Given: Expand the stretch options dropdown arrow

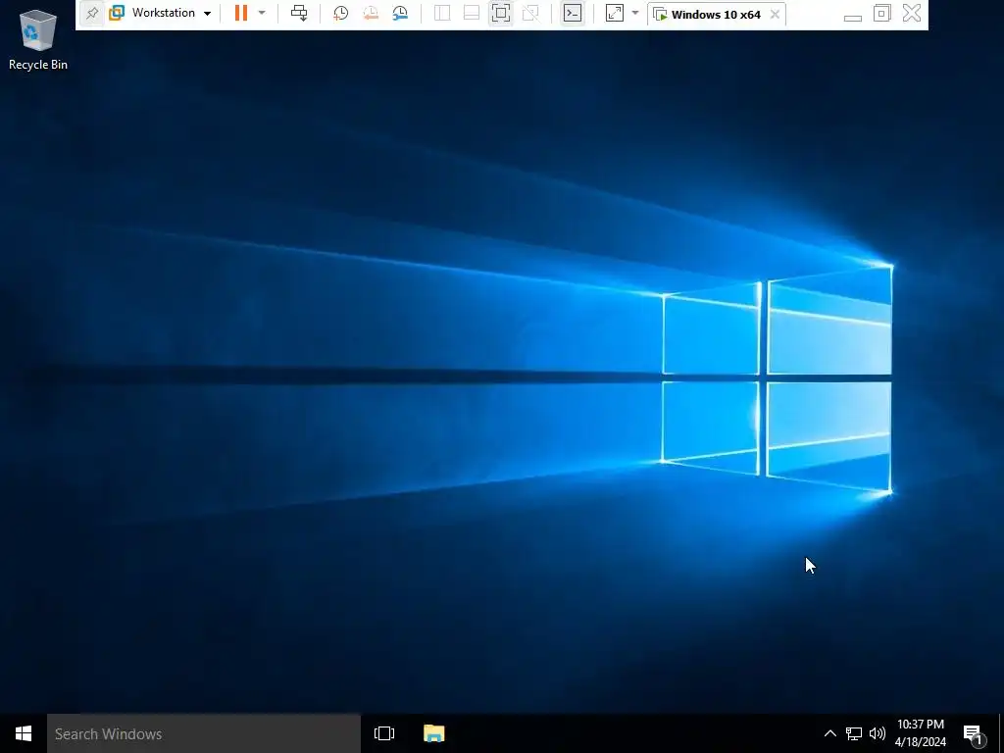Looking at the screenshot, I should (635, 13).
